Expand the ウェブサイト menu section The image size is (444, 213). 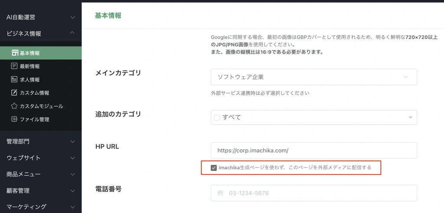pyautogui.click(x=41, y=158)
